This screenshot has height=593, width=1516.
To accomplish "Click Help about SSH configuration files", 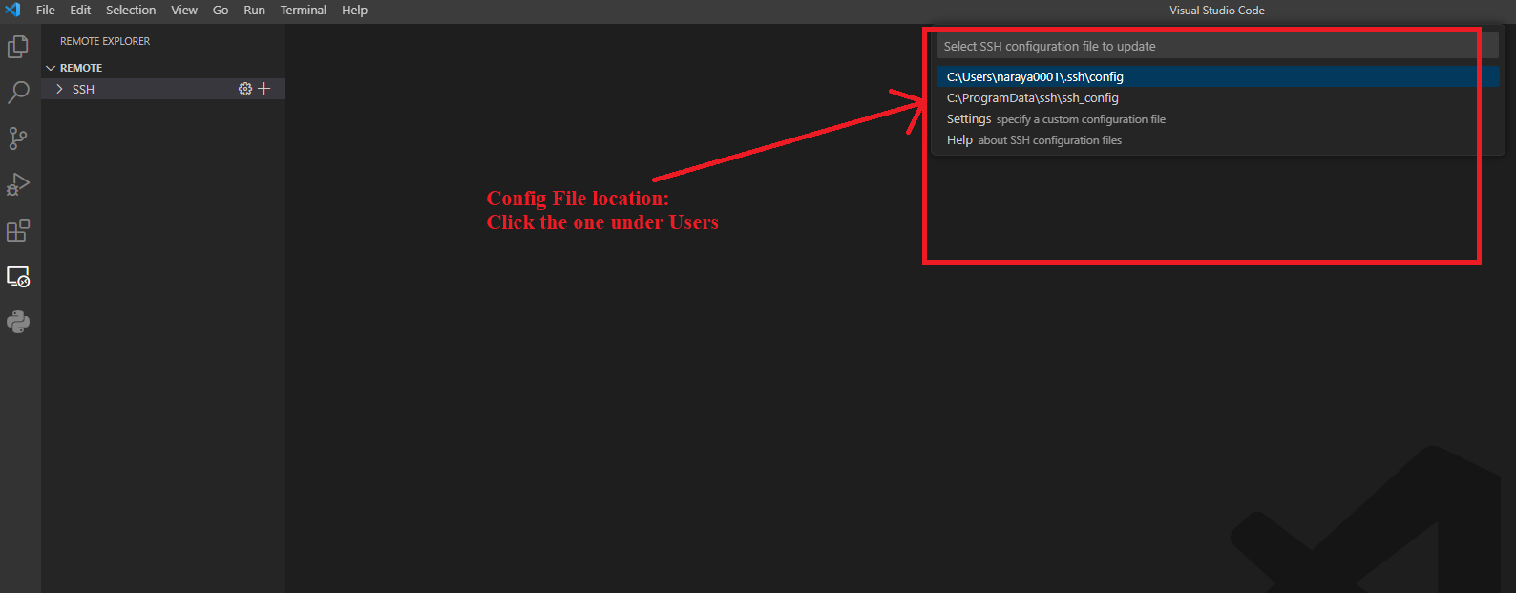I will tap(1034, 140).
